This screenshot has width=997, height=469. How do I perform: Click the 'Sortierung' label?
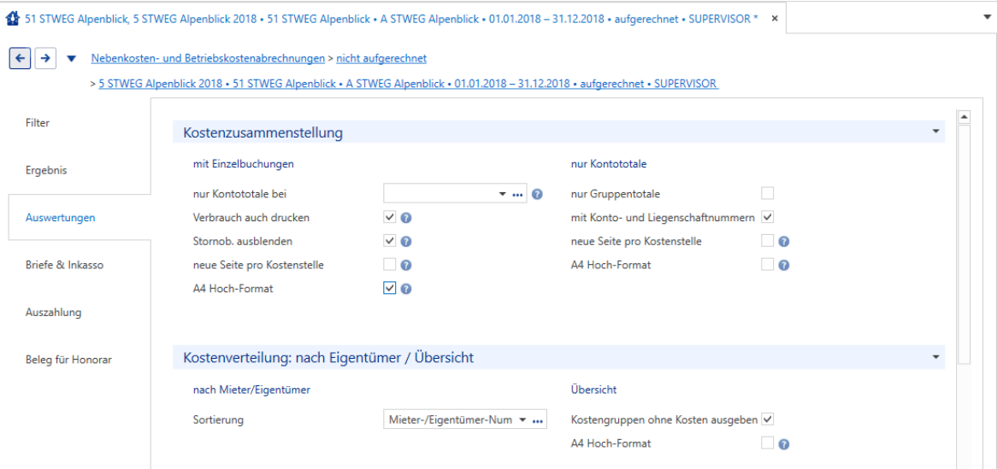tap(219, 420)
